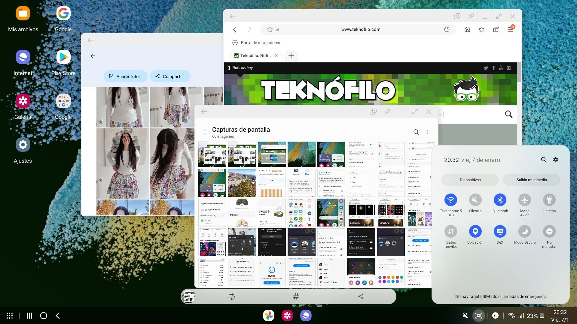Viewport: 577px width, 324px height.
Task: Toggle No molestar
Action: point(549,231)
